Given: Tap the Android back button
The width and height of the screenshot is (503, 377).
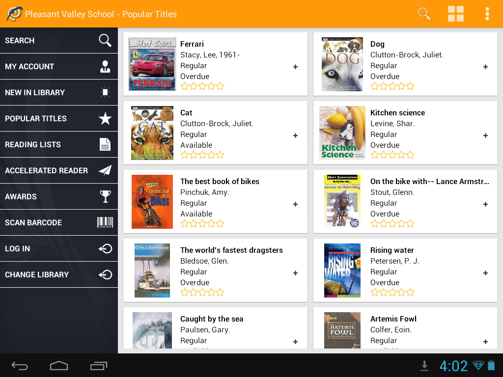Looking at the screenshot, I should 20,365.
